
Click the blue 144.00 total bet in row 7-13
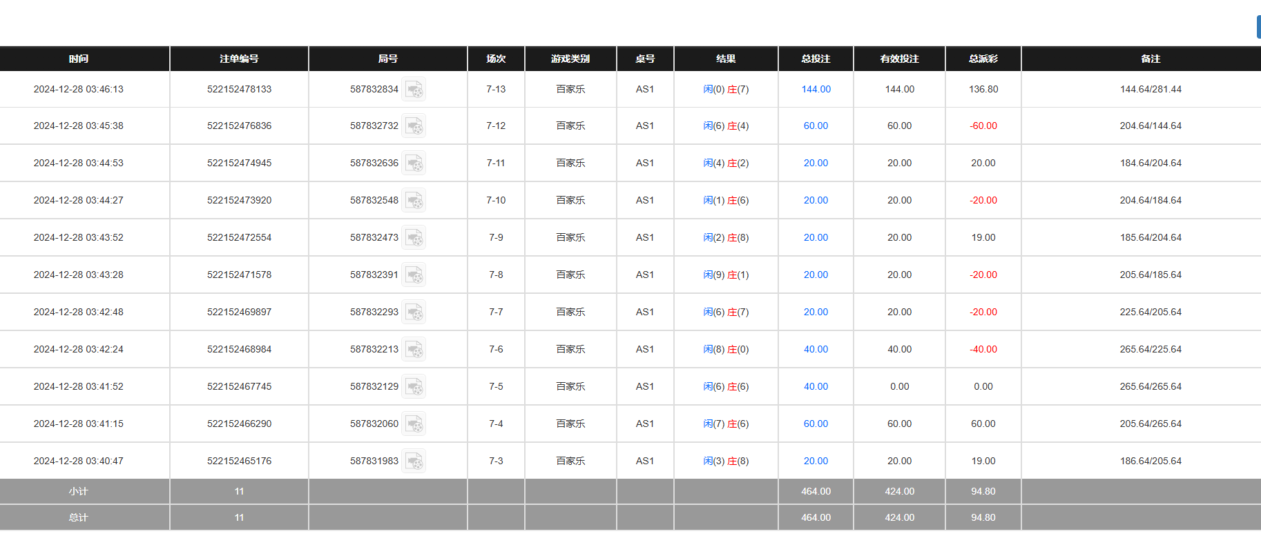tap(816, 89)
